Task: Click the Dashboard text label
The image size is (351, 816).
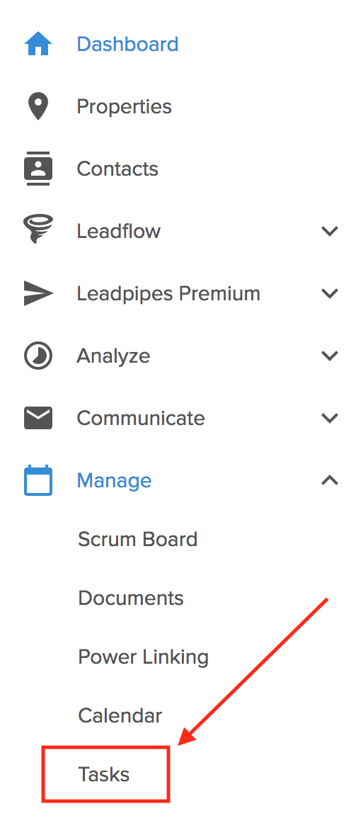Action: pyautogui.click(x=127, y=44)
